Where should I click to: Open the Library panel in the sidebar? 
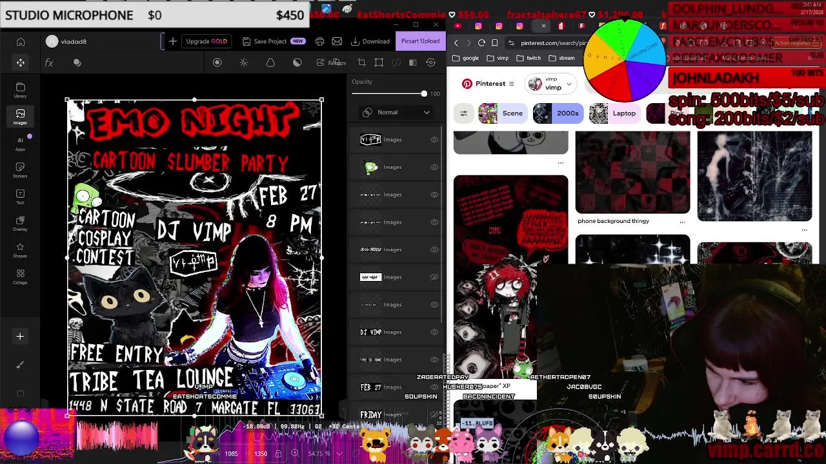[20, 90]
